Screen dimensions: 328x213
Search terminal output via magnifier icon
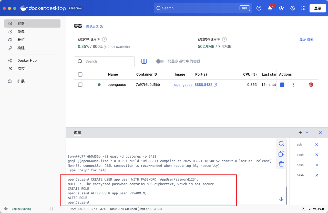281,144
